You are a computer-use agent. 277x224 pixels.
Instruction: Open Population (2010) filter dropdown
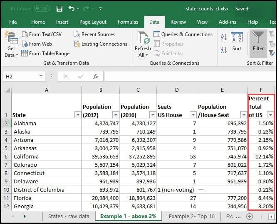pyautogui.click(x=153, y=115)
